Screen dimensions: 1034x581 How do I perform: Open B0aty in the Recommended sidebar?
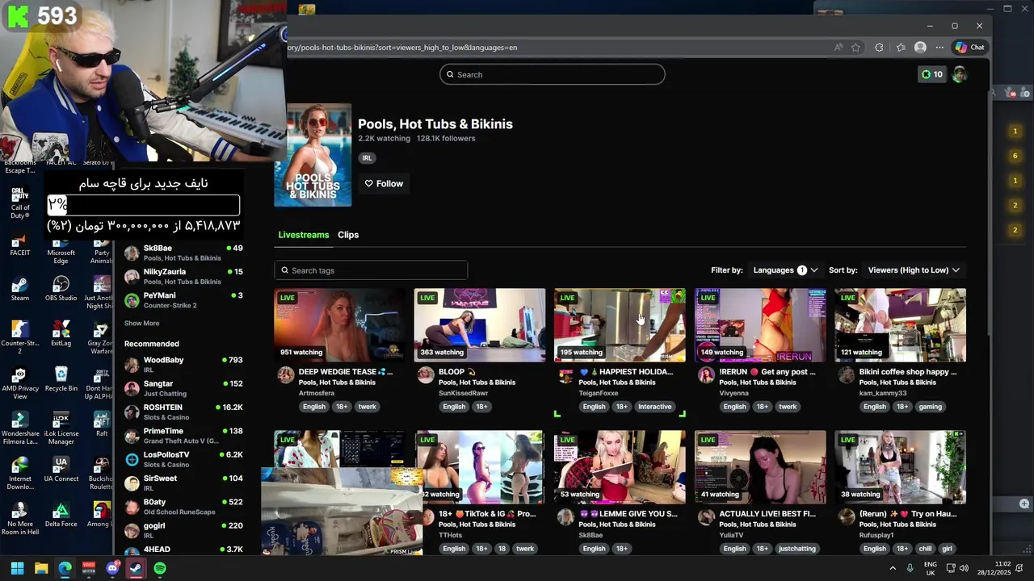[x=183, y=506]
